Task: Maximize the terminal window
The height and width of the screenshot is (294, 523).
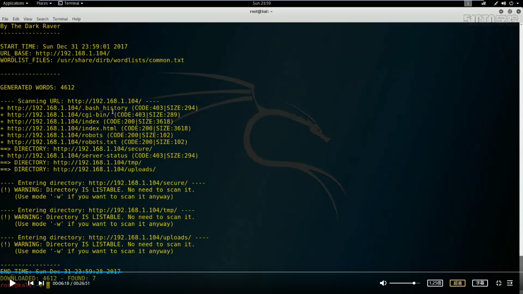Action: (x=510, y=11)
